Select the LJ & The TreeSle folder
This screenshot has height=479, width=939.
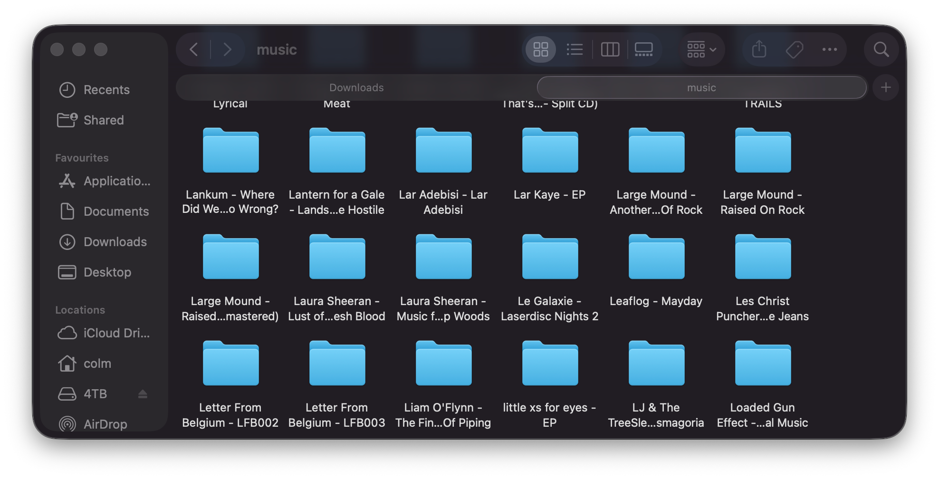click(x=657, y=363)
